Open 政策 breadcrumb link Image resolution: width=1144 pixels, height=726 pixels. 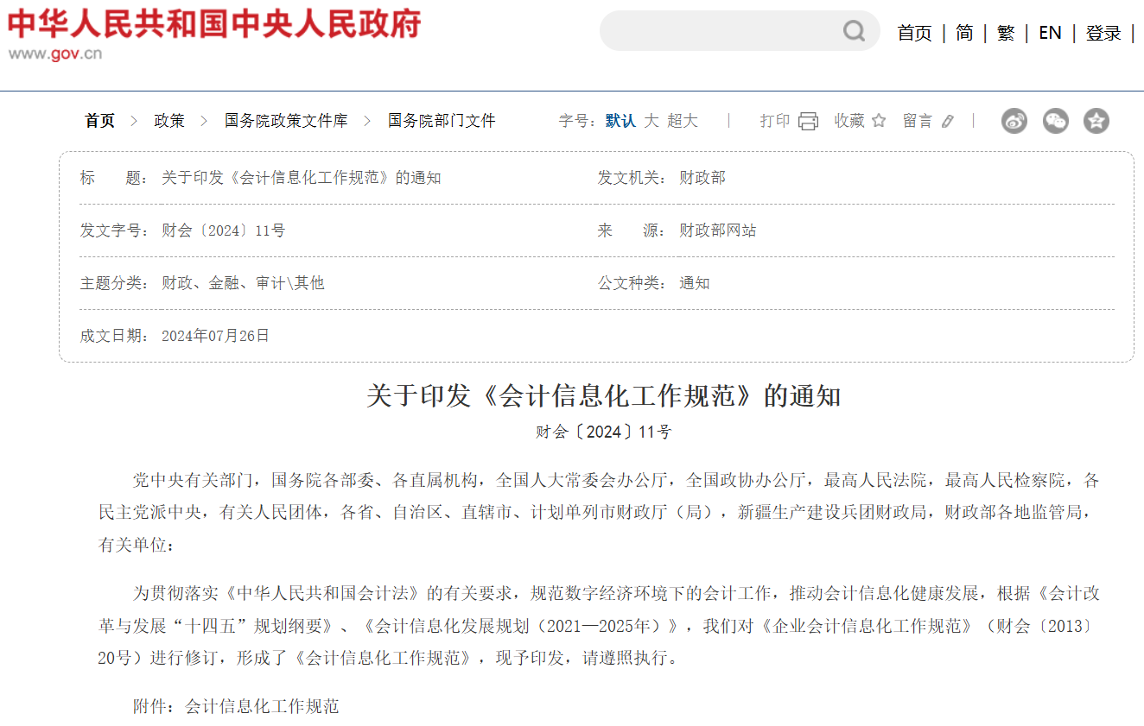click(169, 121)
